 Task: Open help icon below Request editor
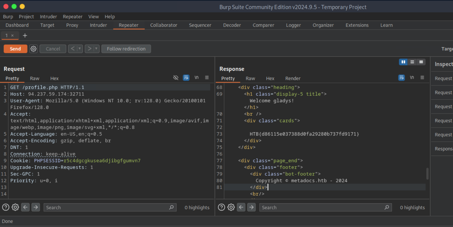click(6, 207)
